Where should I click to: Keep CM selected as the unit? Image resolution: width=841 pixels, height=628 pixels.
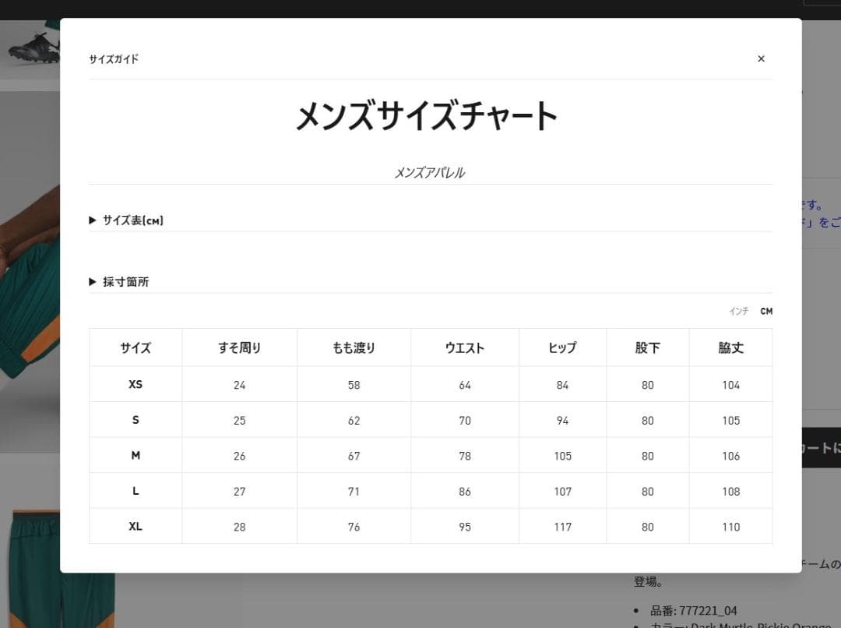[x=766, y=311]
